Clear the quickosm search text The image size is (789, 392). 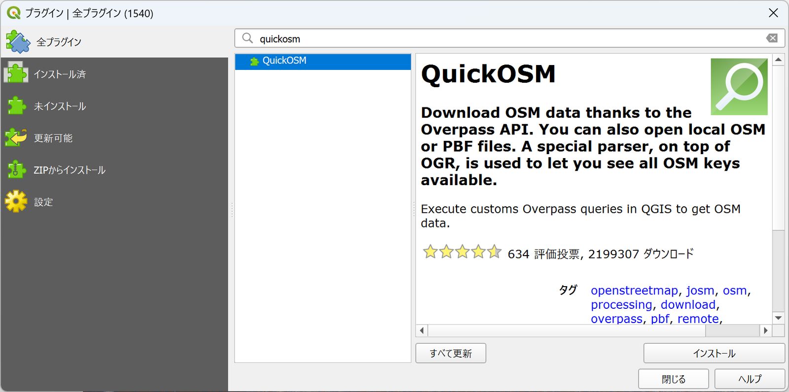[772, 38]
